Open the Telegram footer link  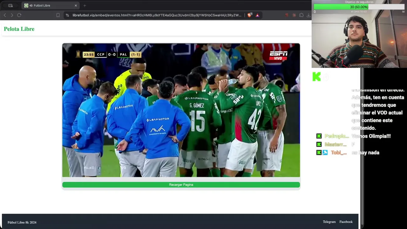click(x=329, y=222)
